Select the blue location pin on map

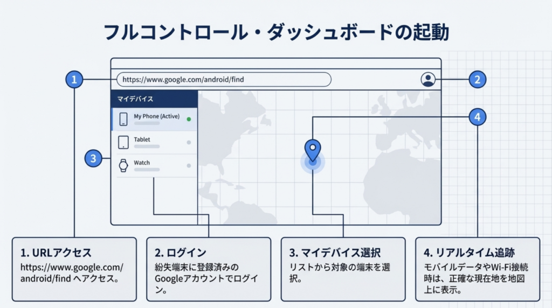point(312,151)
